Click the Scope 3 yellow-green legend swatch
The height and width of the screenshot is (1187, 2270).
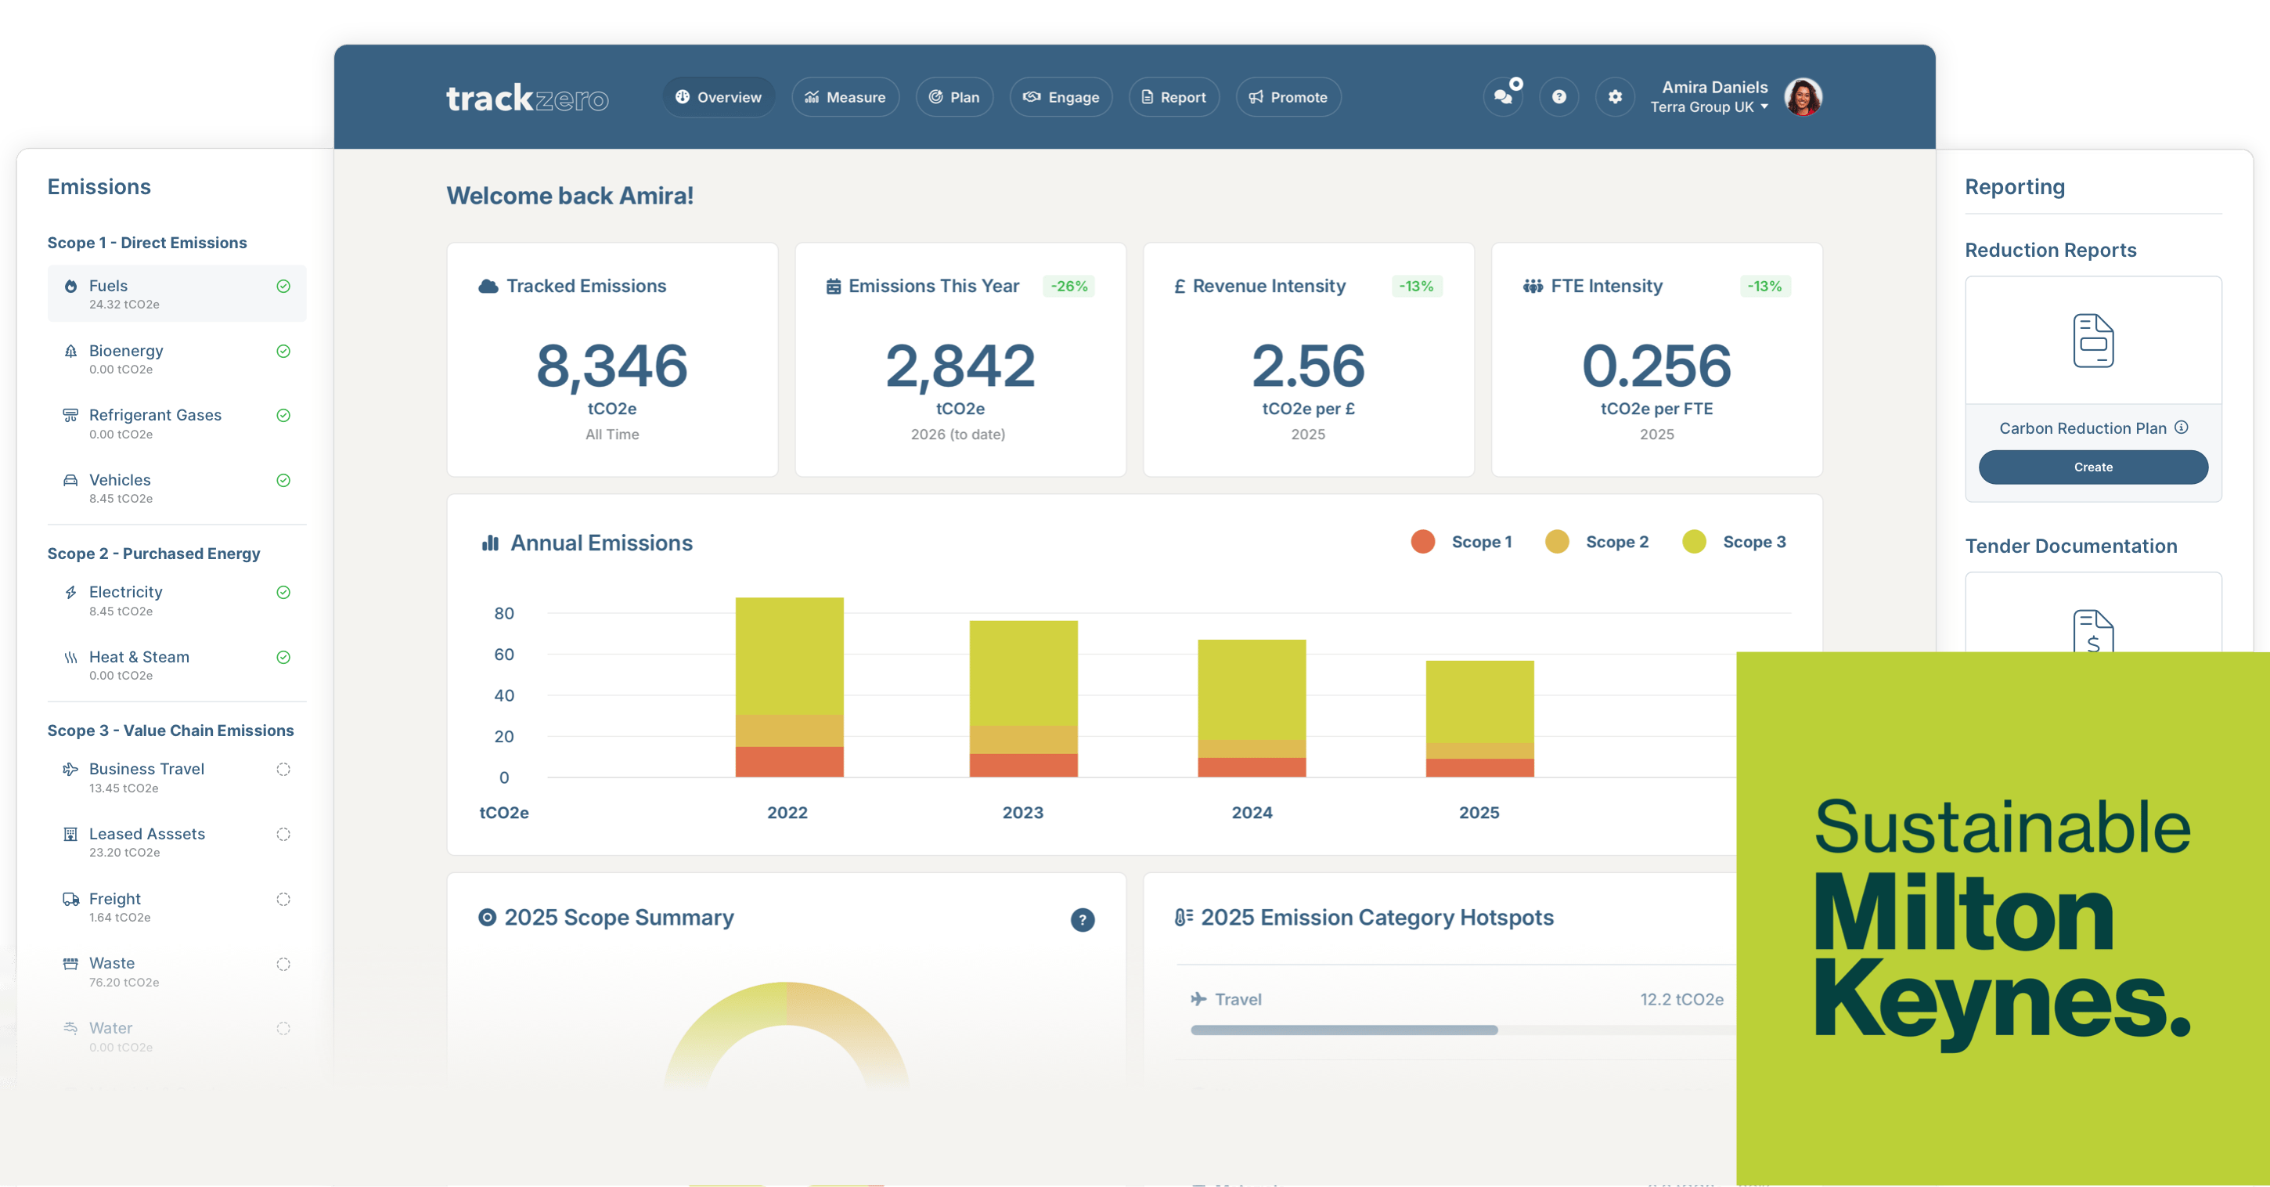pyautogui.click(x=1694, y=542)
